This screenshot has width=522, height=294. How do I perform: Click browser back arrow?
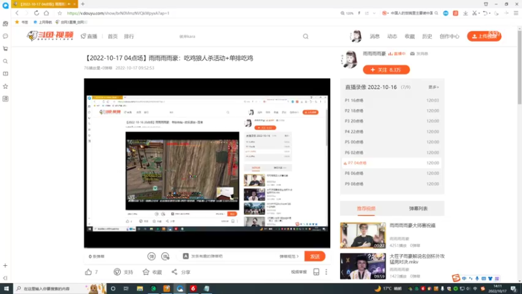tap(17, 13)
